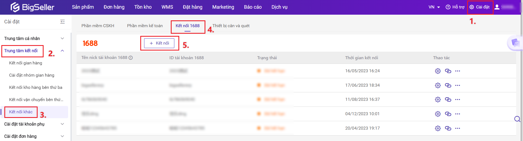Open more options for 17/06/2023 18:34 row

(458, 85)
